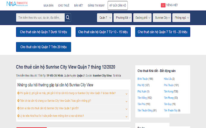
Task: Open the MUA BÁN menu
Action: point(49,5)
